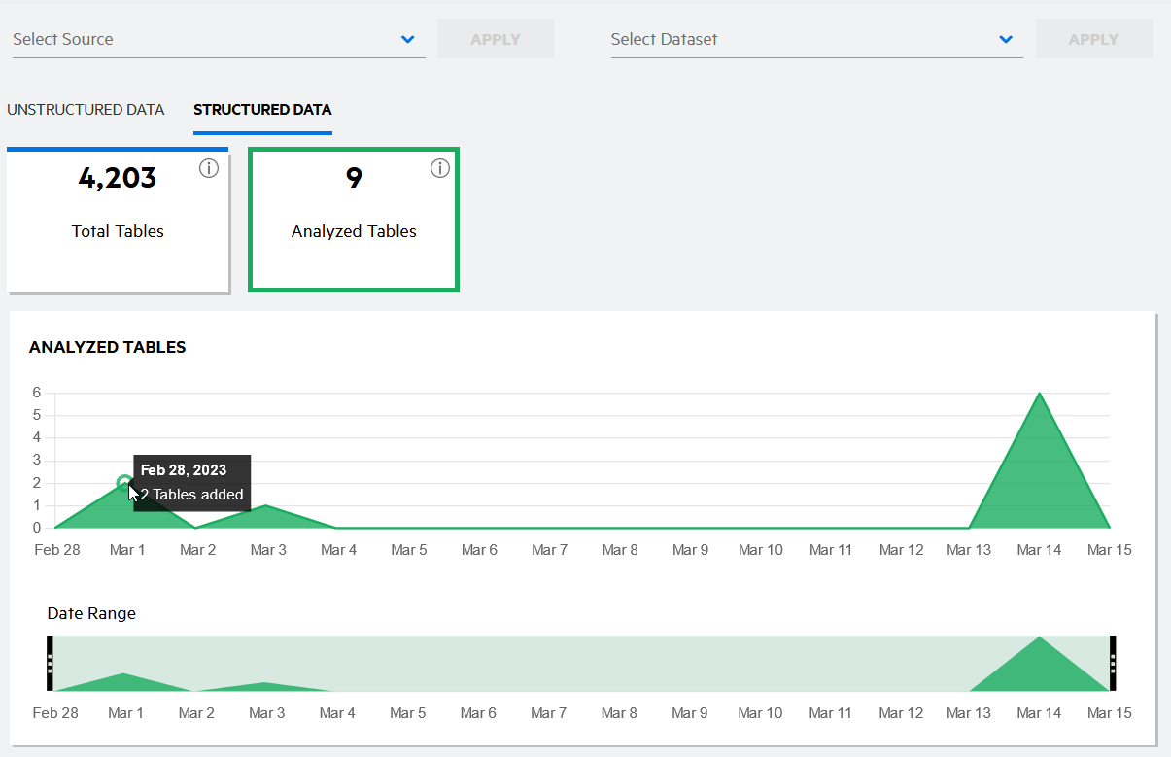
Task: Click info icon on Total Tables card
Action: [209, 169]
